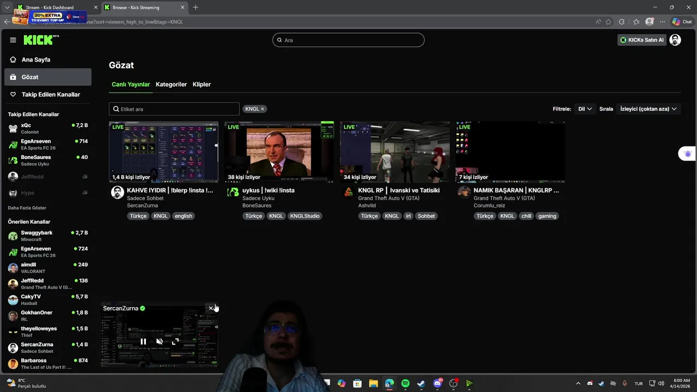Click SercanZurna avatar under stream card
697x392 pixels.
click(118, 192)
